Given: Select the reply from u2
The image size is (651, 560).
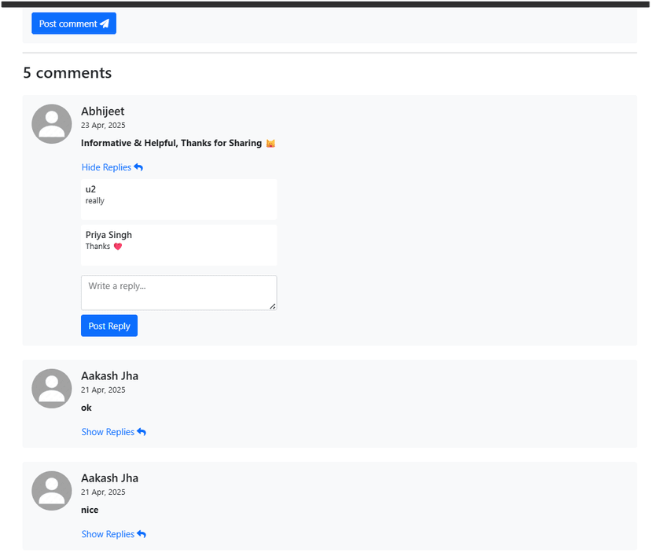Looking at the screenshot, I should [x=178, y=199].
